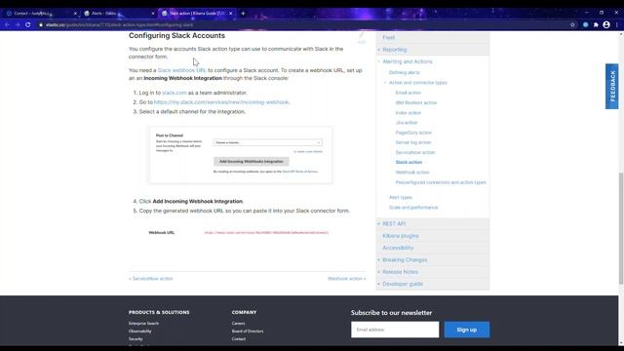Open Preconfigured connectors and action types
Screen dimensions: 624x351
441,182
